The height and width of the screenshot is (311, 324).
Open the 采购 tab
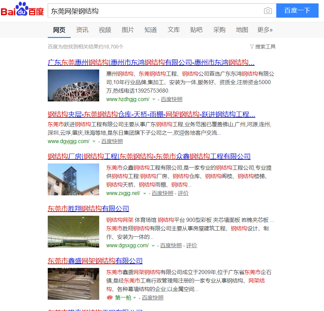(x=219, y=30)
